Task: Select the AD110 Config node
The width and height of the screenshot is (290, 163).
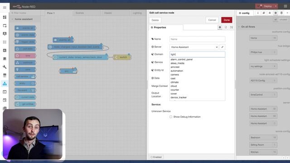Action: point(263,81)
